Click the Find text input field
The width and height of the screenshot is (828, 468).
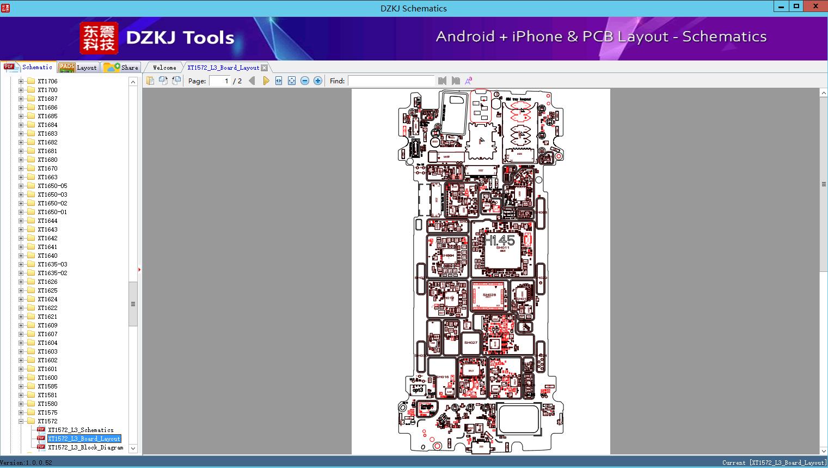[x=391, y=81]
